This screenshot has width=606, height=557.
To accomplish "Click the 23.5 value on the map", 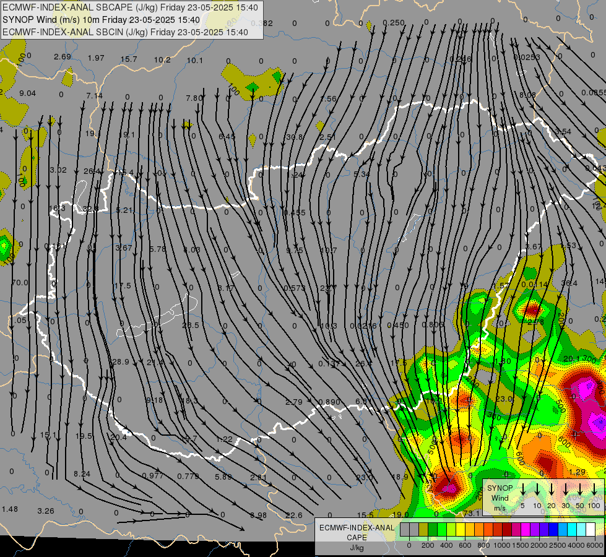I will [191, 325].
